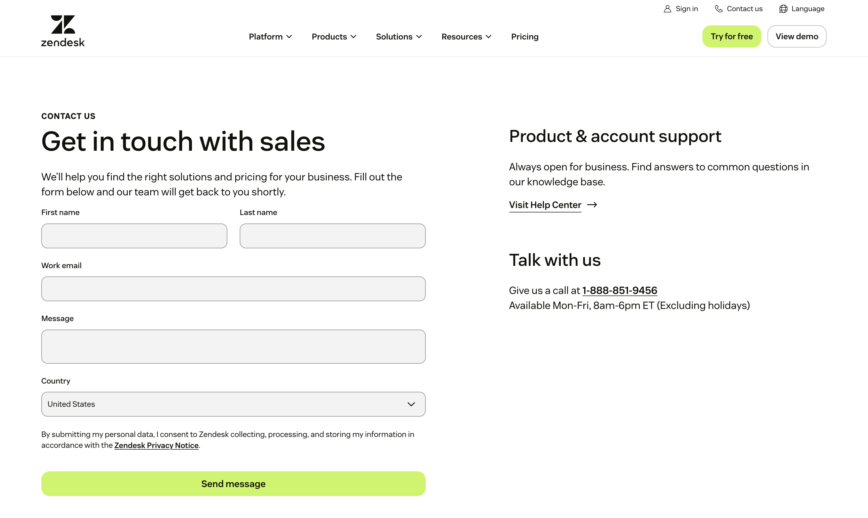This screenshot has height=518, width=868.
Task: Click inside the Message text area
Action: (x=233, y=346)
